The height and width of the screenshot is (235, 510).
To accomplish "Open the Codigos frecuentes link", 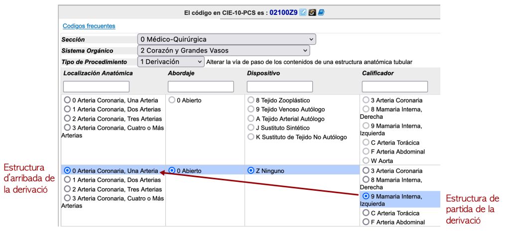I will tap(89, 26).
